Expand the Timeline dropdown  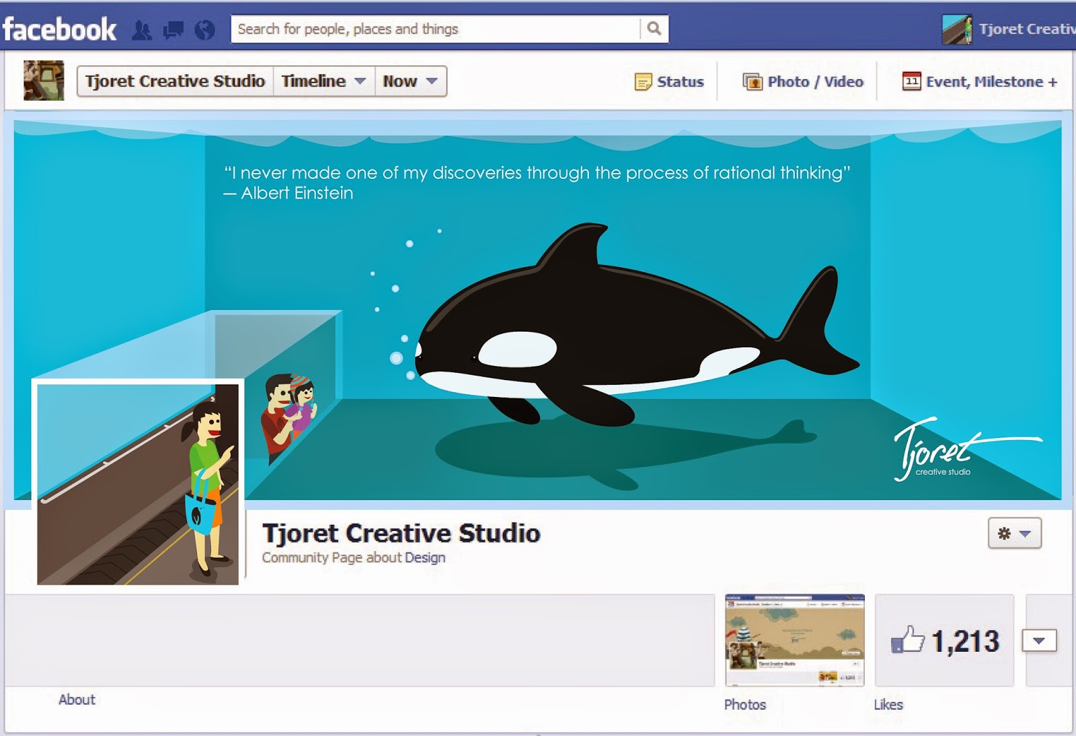(x=323, y=81)
